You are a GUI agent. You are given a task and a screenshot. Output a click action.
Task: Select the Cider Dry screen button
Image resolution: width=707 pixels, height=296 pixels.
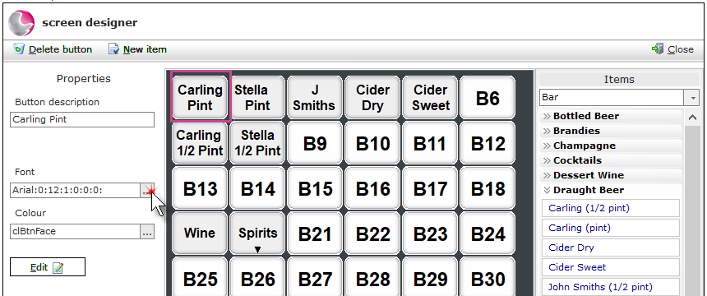click(x=372, y=98)
